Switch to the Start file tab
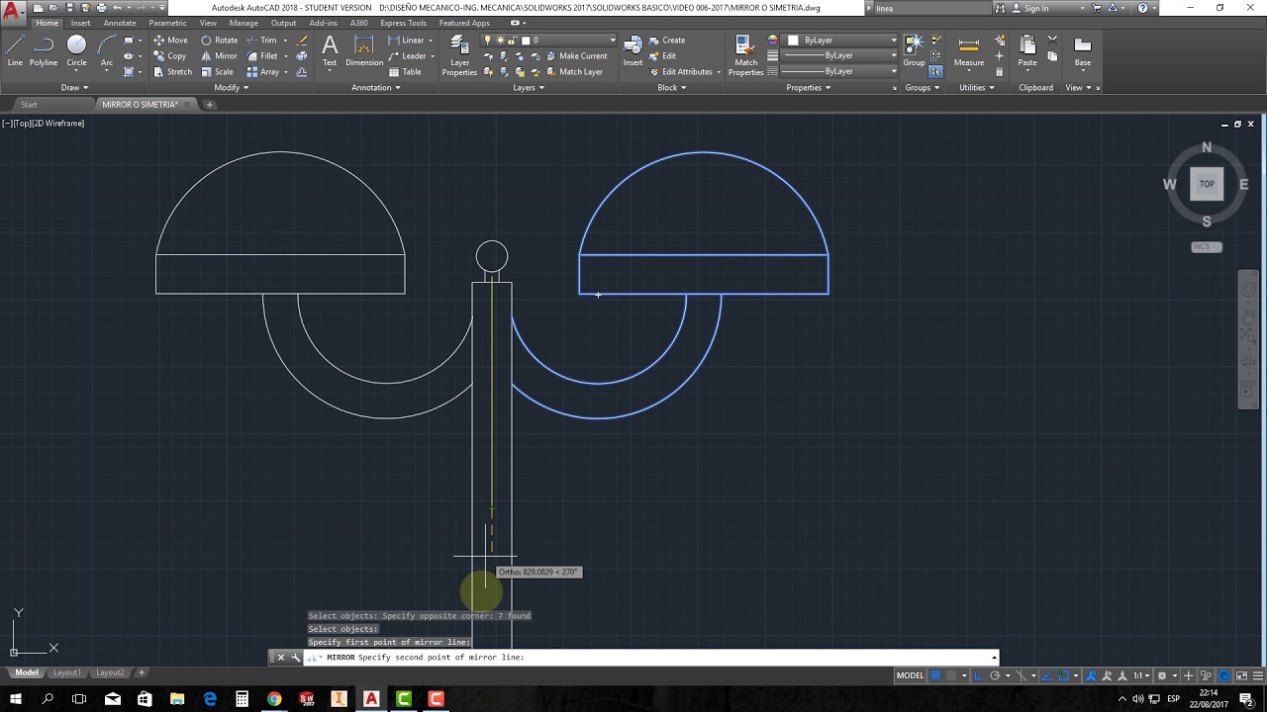Viewport: 1267px width, 712px height. (x=29, y=104)
